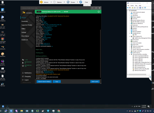Collapse the Portable Devices node

point(130,33)
